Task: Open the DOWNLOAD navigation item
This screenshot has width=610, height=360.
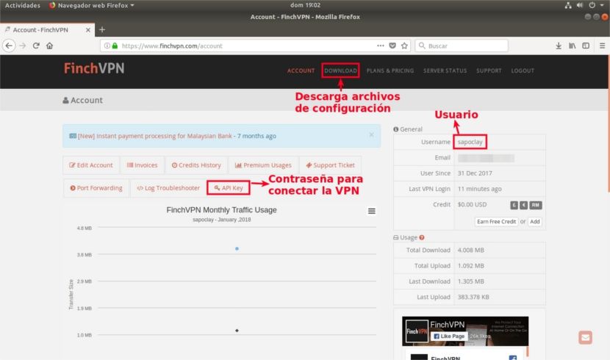Action: (340, 71)
